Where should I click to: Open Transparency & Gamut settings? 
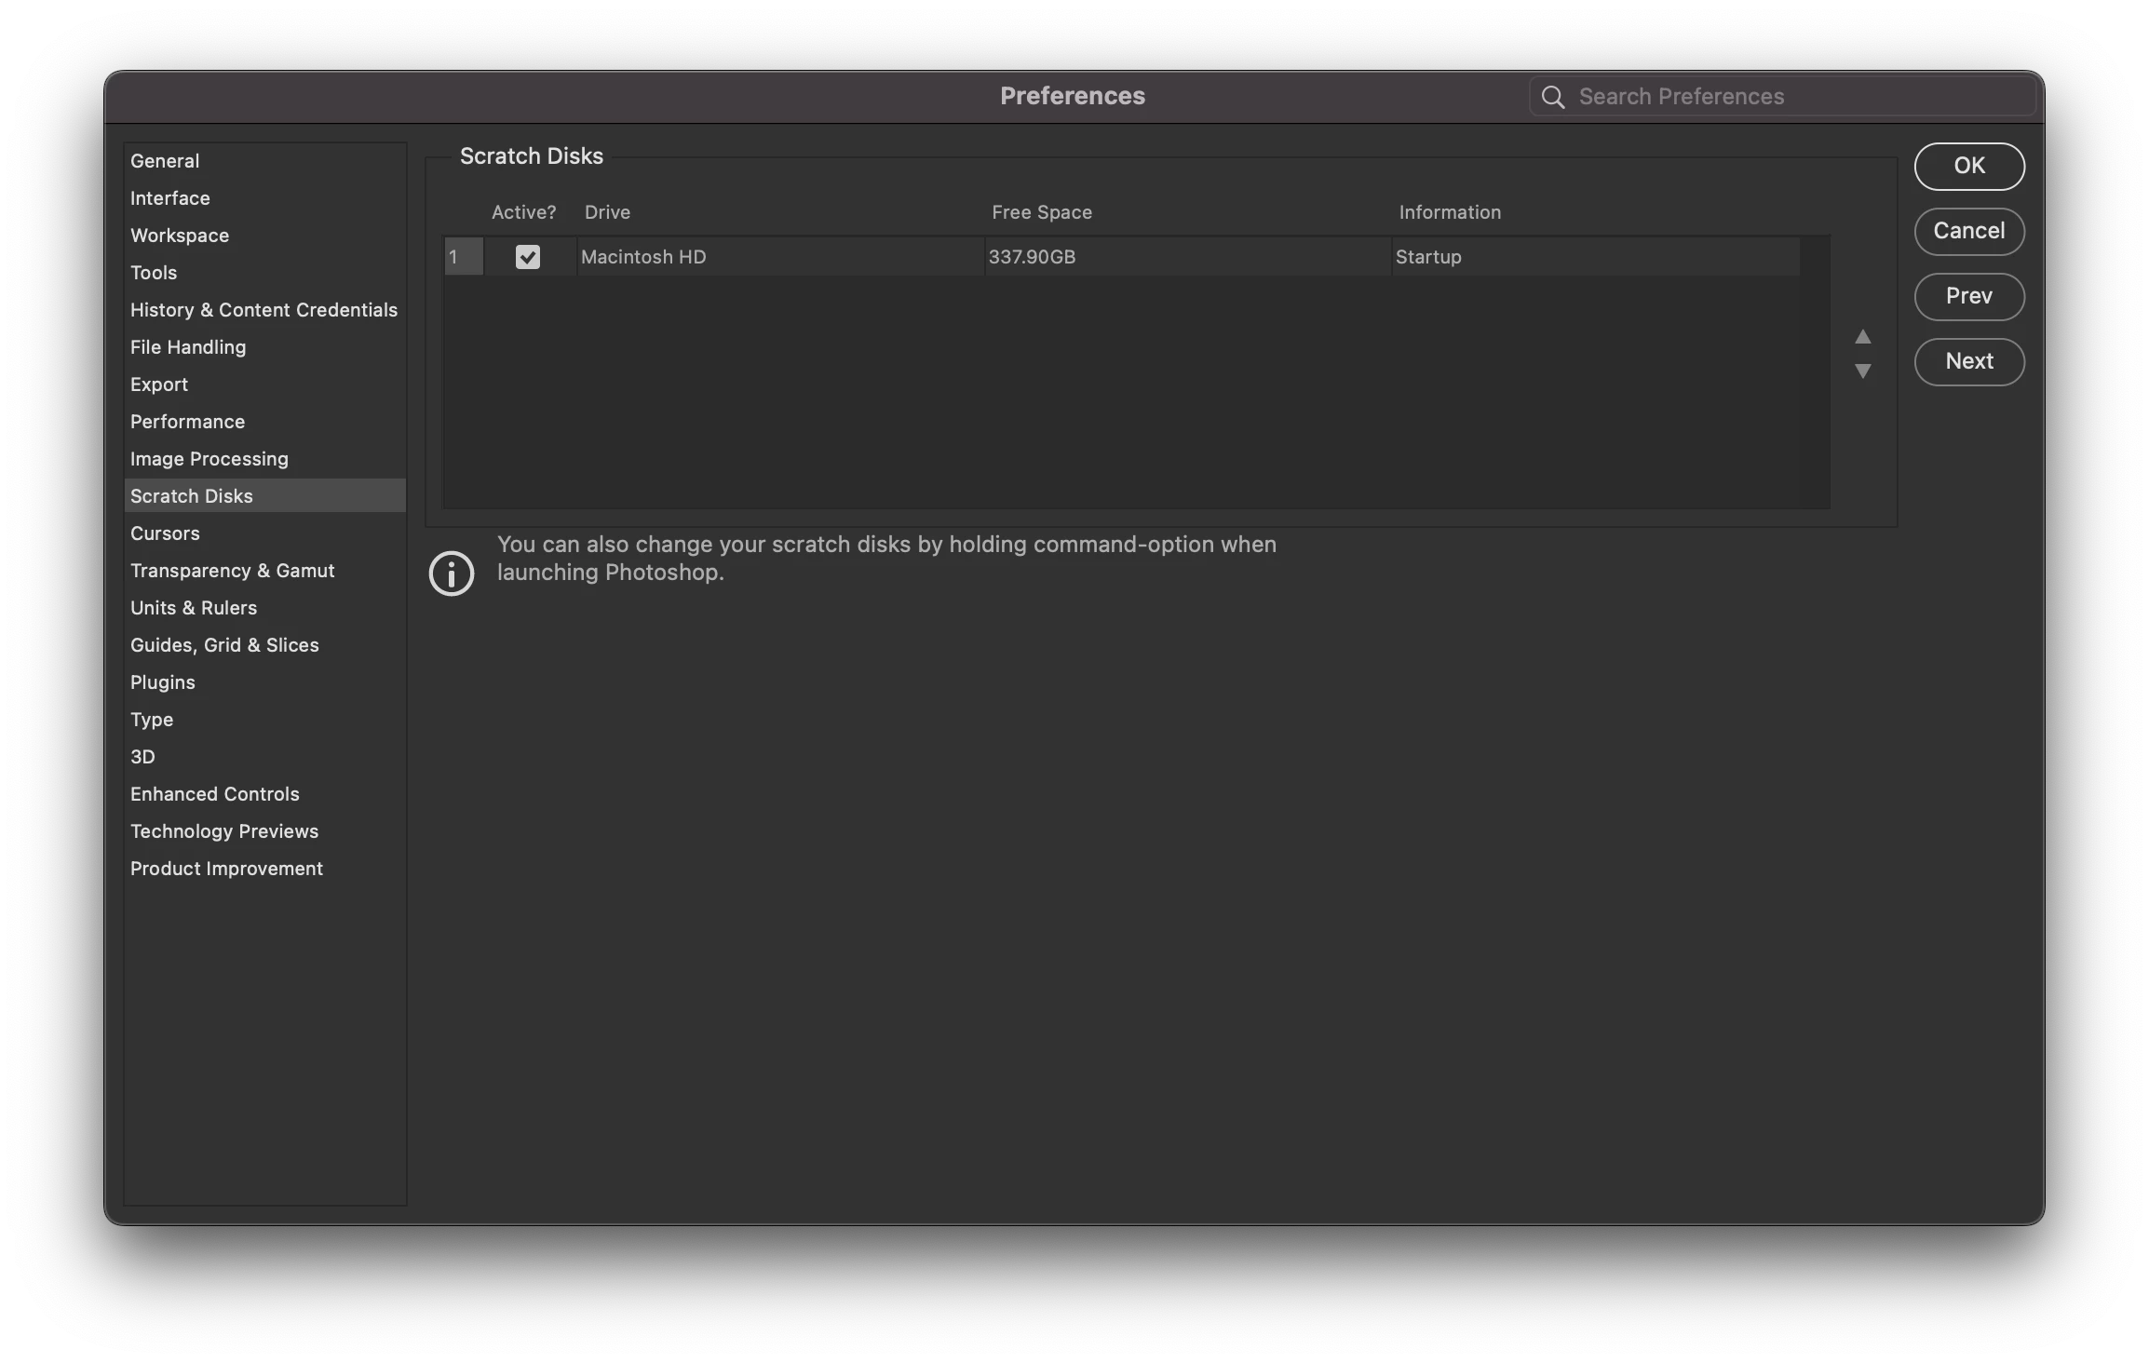(x=232, y=571)
